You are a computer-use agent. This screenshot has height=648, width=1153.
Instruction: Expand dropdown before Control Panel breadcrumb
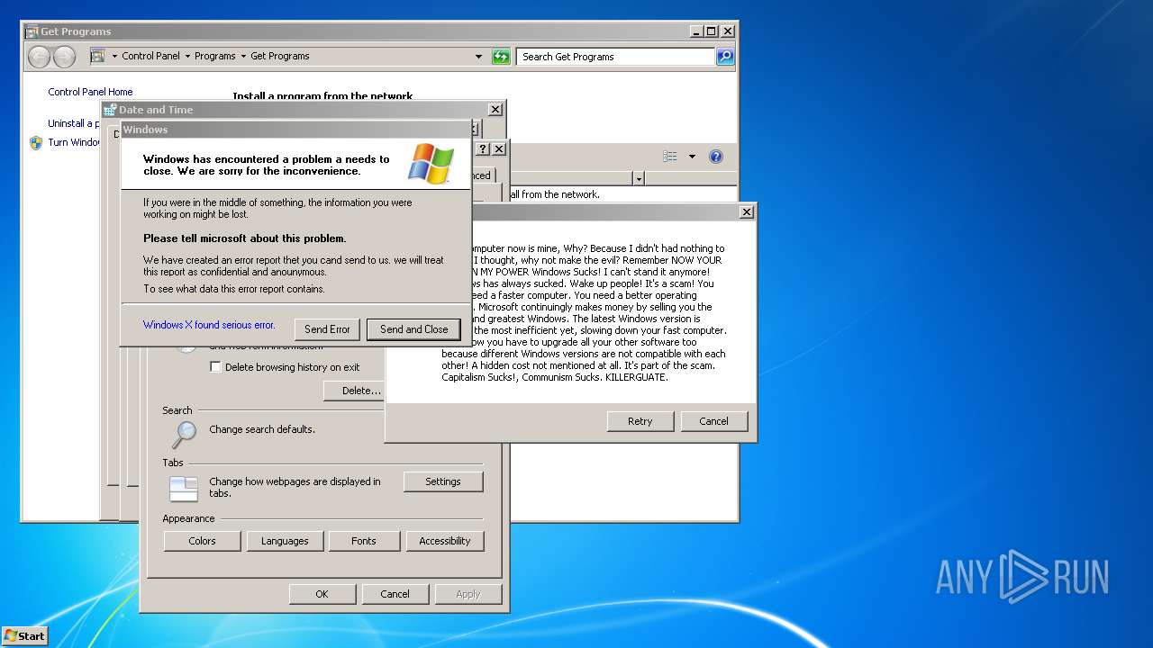click(x=114, y=57)
